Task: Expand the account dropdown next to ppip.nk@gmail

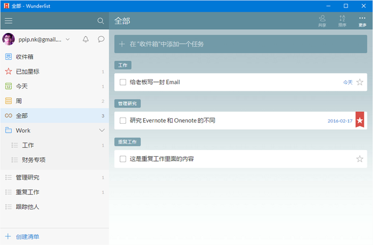Action: pyautogui.click(x=68, y=39)
